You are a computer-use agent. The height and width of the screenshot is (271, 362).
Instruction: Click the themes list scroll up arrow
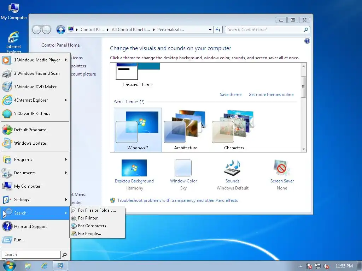[x=304, y=66]
